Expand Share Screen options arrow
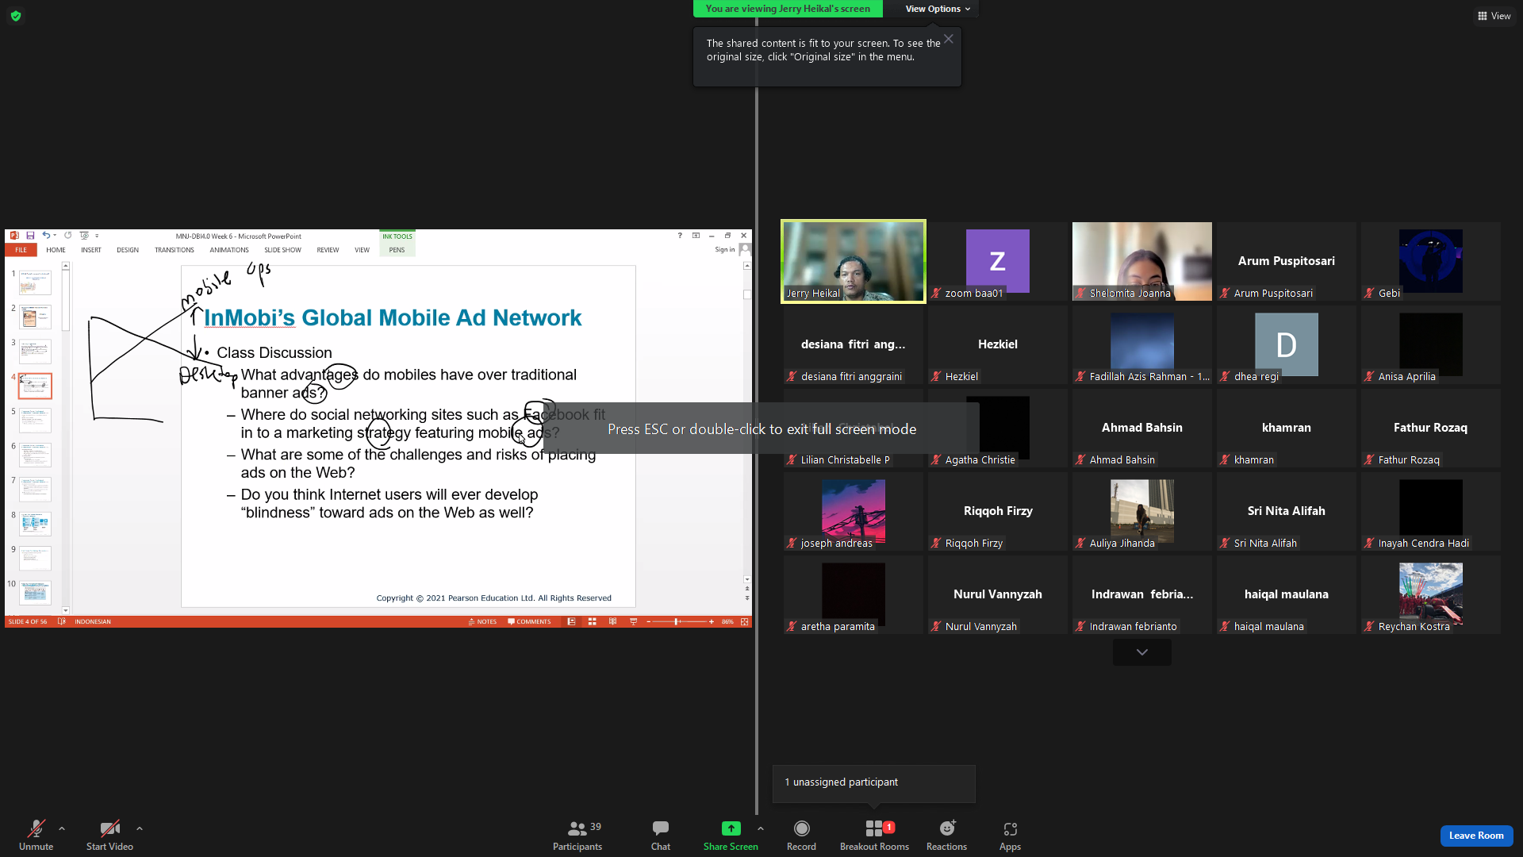Viewport: 1523px width, 857px height. pyautogui.click(x=761, y=828)
